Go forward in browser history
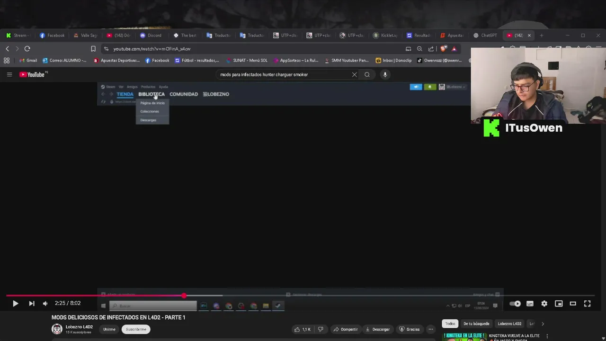 coord(17,49)
